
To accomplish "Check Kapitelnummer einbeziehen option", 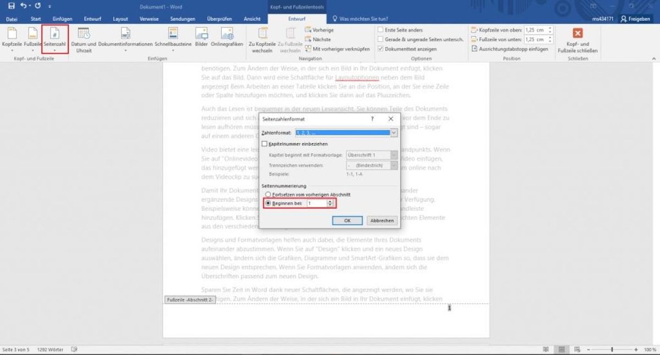I will (x=265, y=144).
